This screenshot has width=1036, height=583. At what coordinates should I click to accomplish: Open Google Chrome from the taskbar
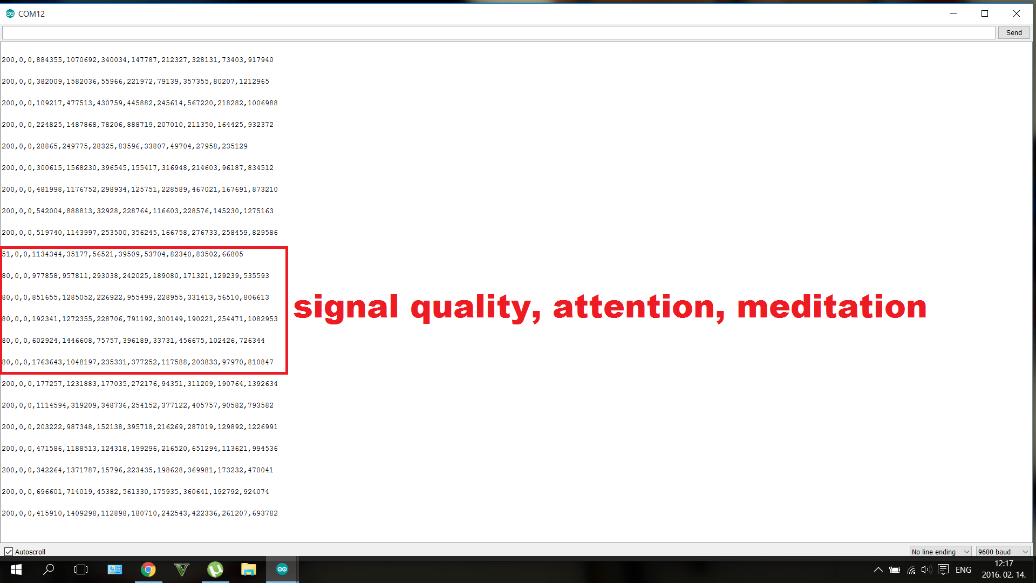[148, 570]
